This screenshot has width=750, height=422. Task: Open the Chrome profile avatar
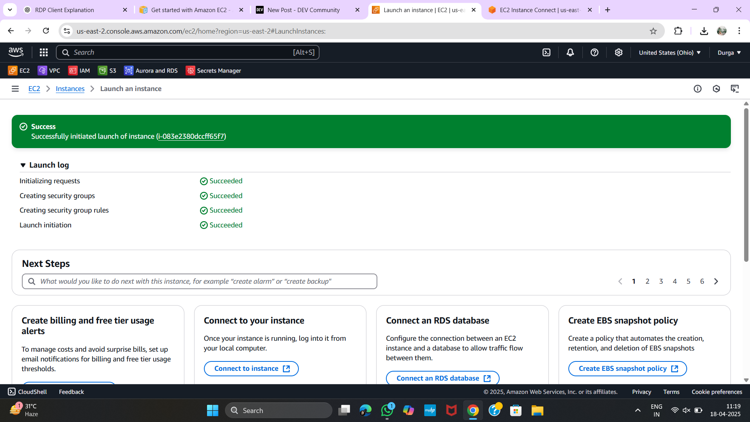(722, 31)
